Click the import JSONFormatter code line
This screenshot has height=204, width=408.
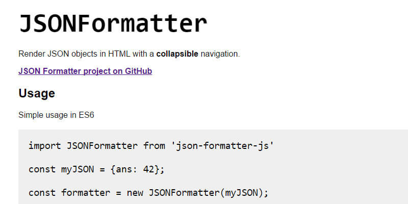pos(151,146)
